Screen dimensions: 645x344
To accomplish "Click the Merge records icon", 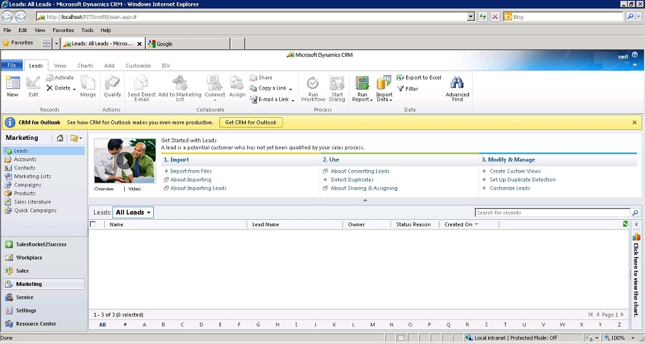I will (88, 86).
